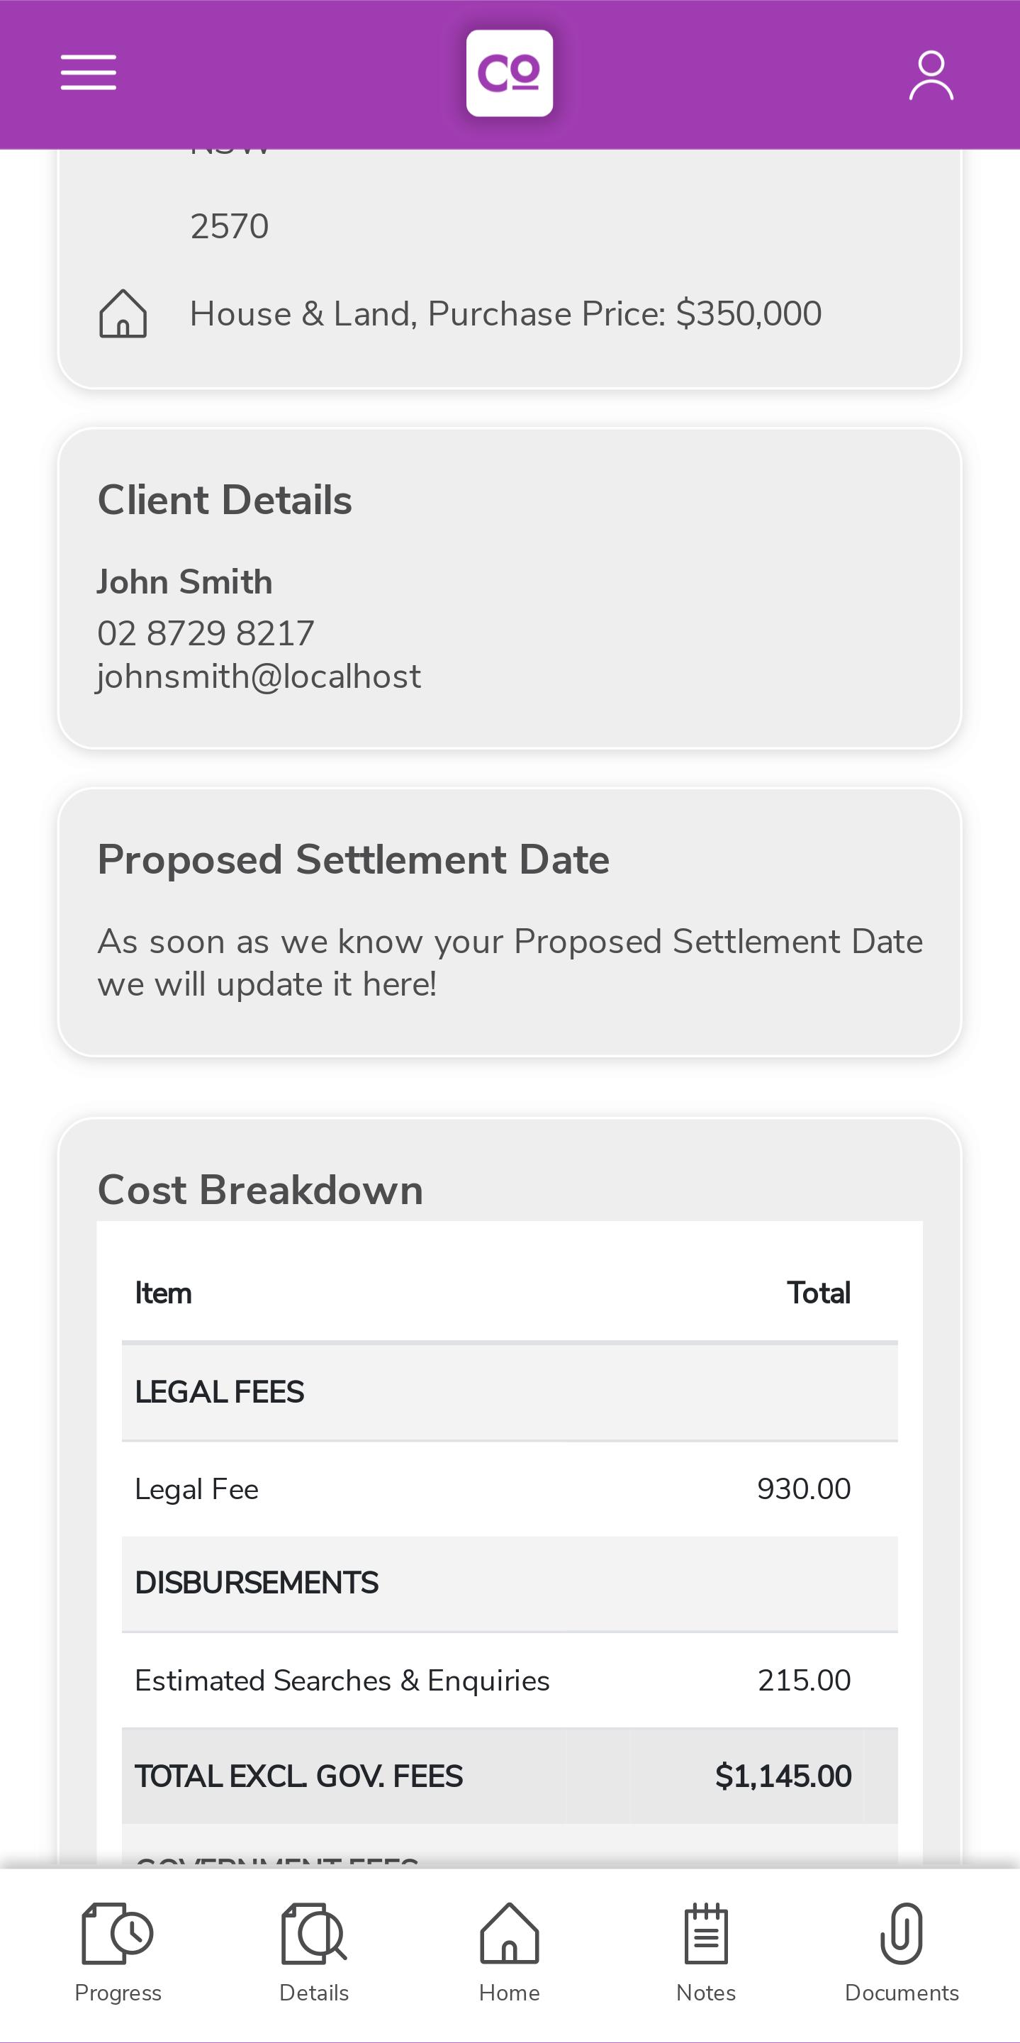Open the Documents paperclip icon

click(902, 1933)
